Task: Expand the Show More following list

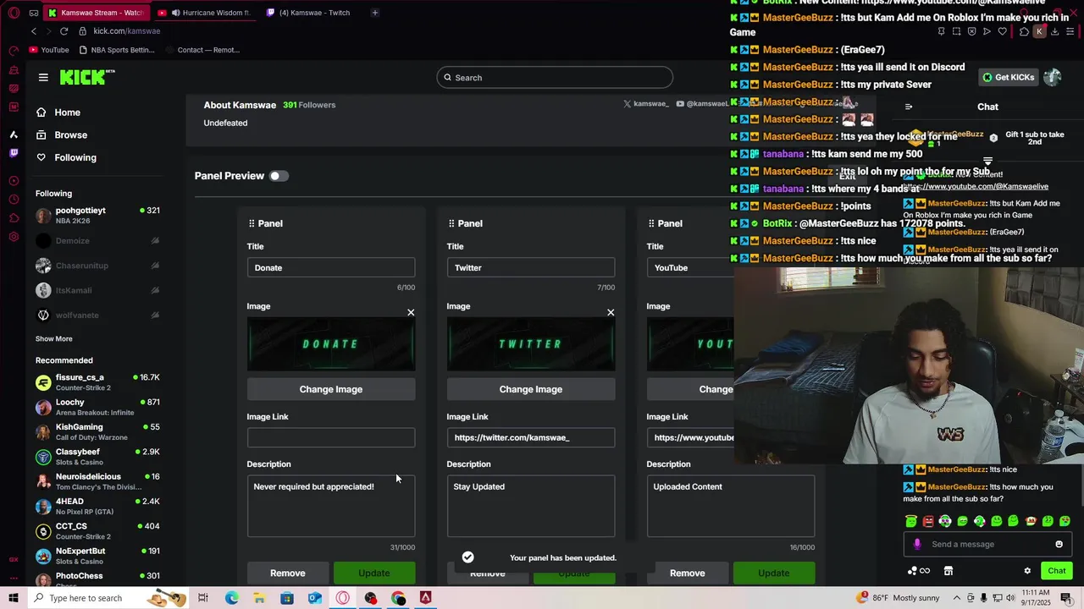Action: point(53,338)
